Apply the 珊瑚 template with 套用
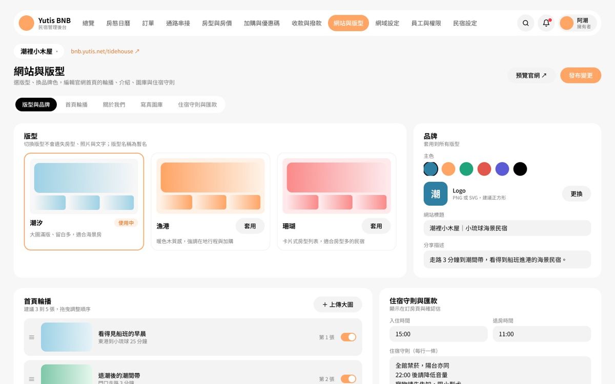 (x=376, y=226)
